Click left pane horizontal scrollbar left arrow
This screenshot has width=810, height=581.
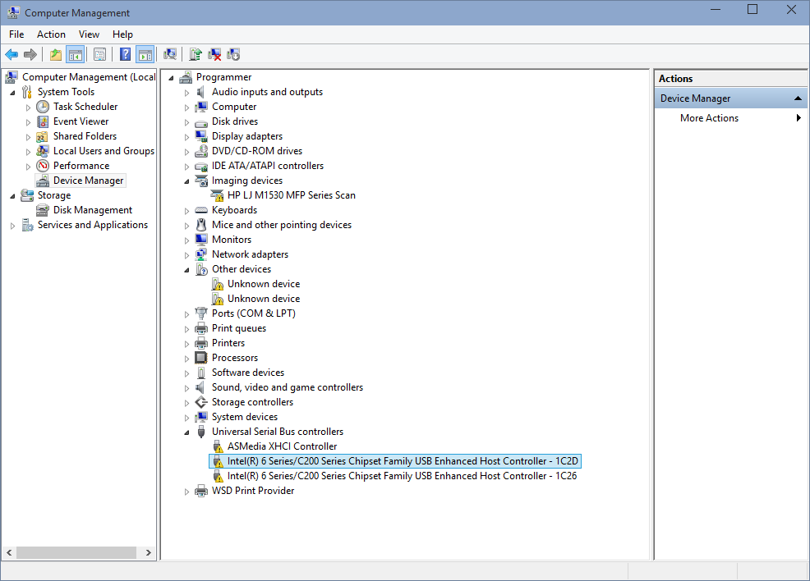[9, 552]
